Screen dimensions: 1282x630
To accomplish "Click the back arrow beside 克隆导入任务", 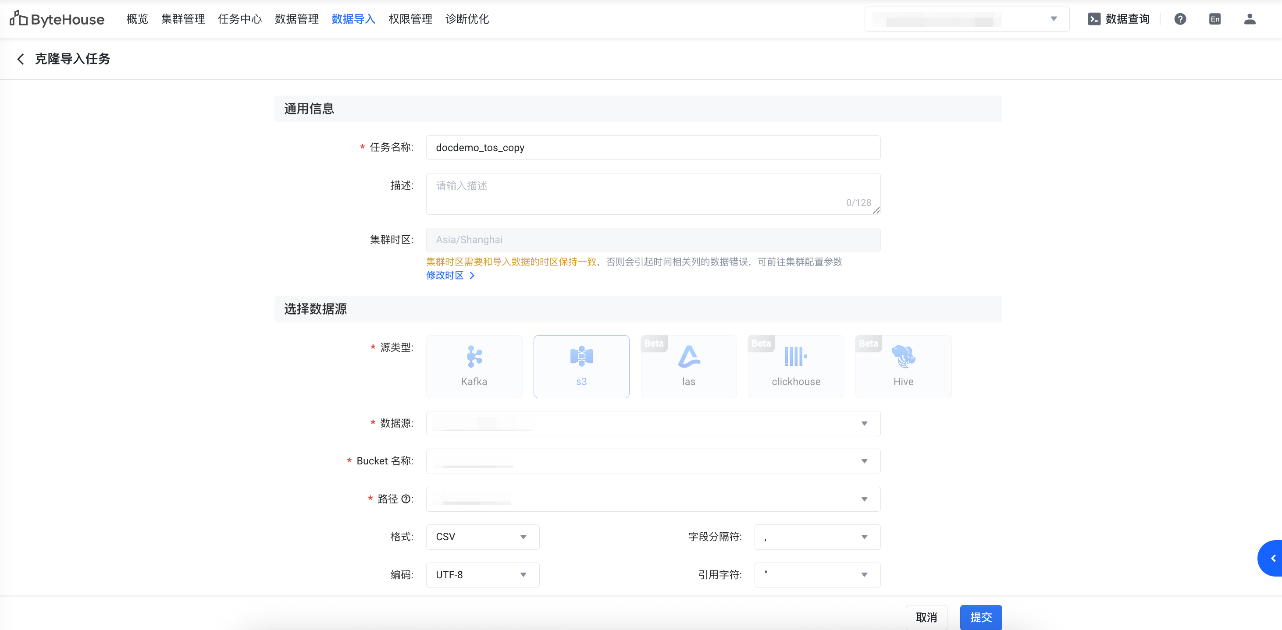I will click(x=21, y=59).
